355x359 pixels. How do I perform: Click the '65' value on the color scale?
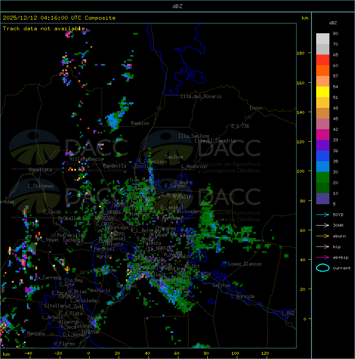click(x=335, y=55)
